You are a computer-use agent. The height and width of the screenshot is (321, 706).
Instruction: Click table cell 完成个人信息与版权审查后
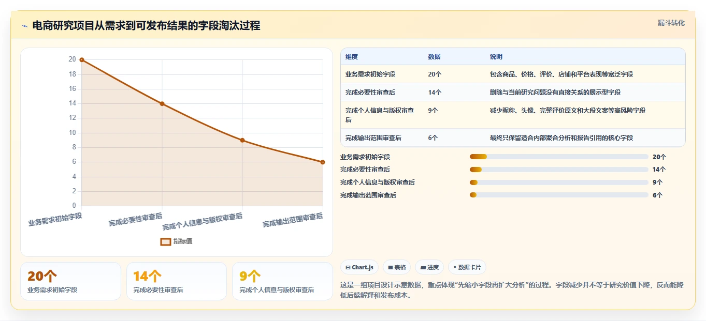(380, 115)
